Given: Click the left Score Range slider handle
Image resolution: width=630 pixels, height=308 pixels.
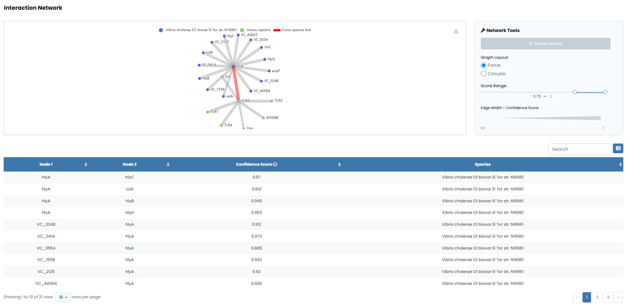Looking at the screenshot, I should click(574, 92).
